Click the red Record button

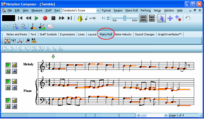45,18
